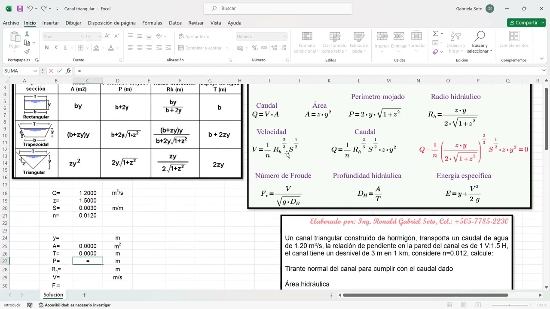
Task: Cancel the formula entry with X icon
Action: 51,71
